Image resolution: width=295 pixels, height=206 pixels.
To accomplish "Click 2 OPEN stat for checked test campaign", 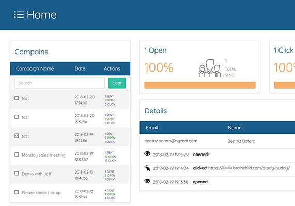I will 110,138.
